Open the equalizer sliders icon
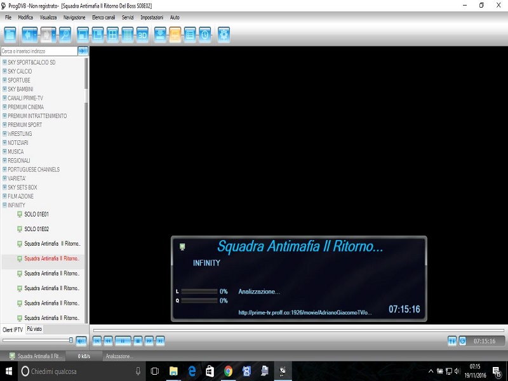Viewport: 508px width, 381px height. click(451, 341)
